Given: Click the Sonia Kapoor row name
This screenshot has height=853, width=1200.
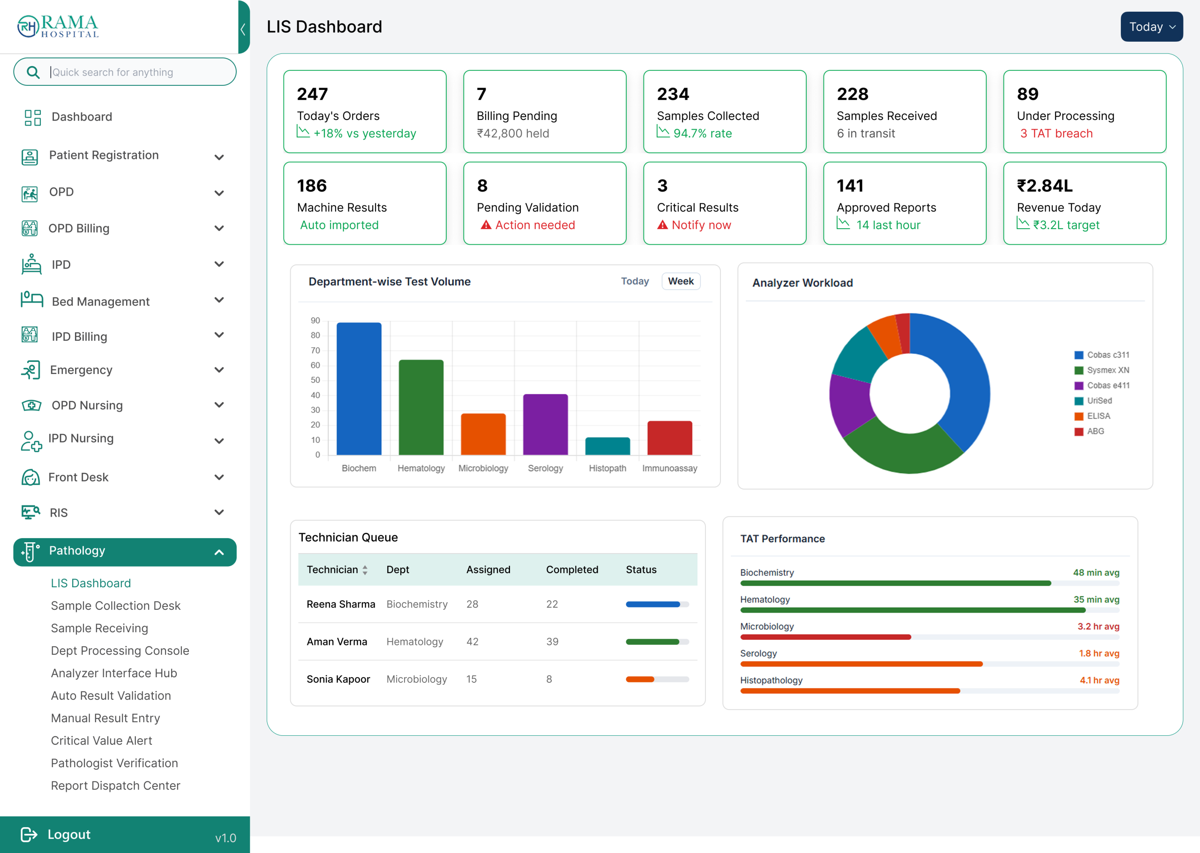Looking at the screenshot, I should (x=338, y=679).
